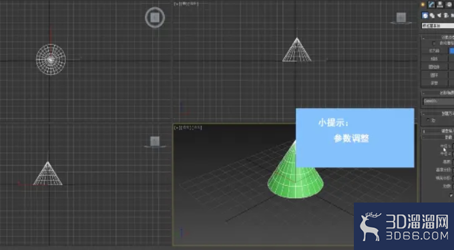Select the Lights category icon

click(439, 15)
